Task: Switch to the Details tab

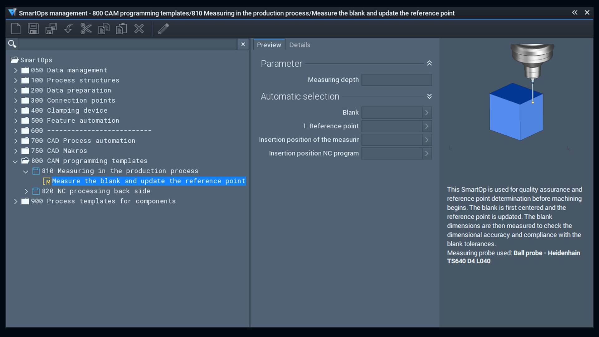Action: pos(299,45)
